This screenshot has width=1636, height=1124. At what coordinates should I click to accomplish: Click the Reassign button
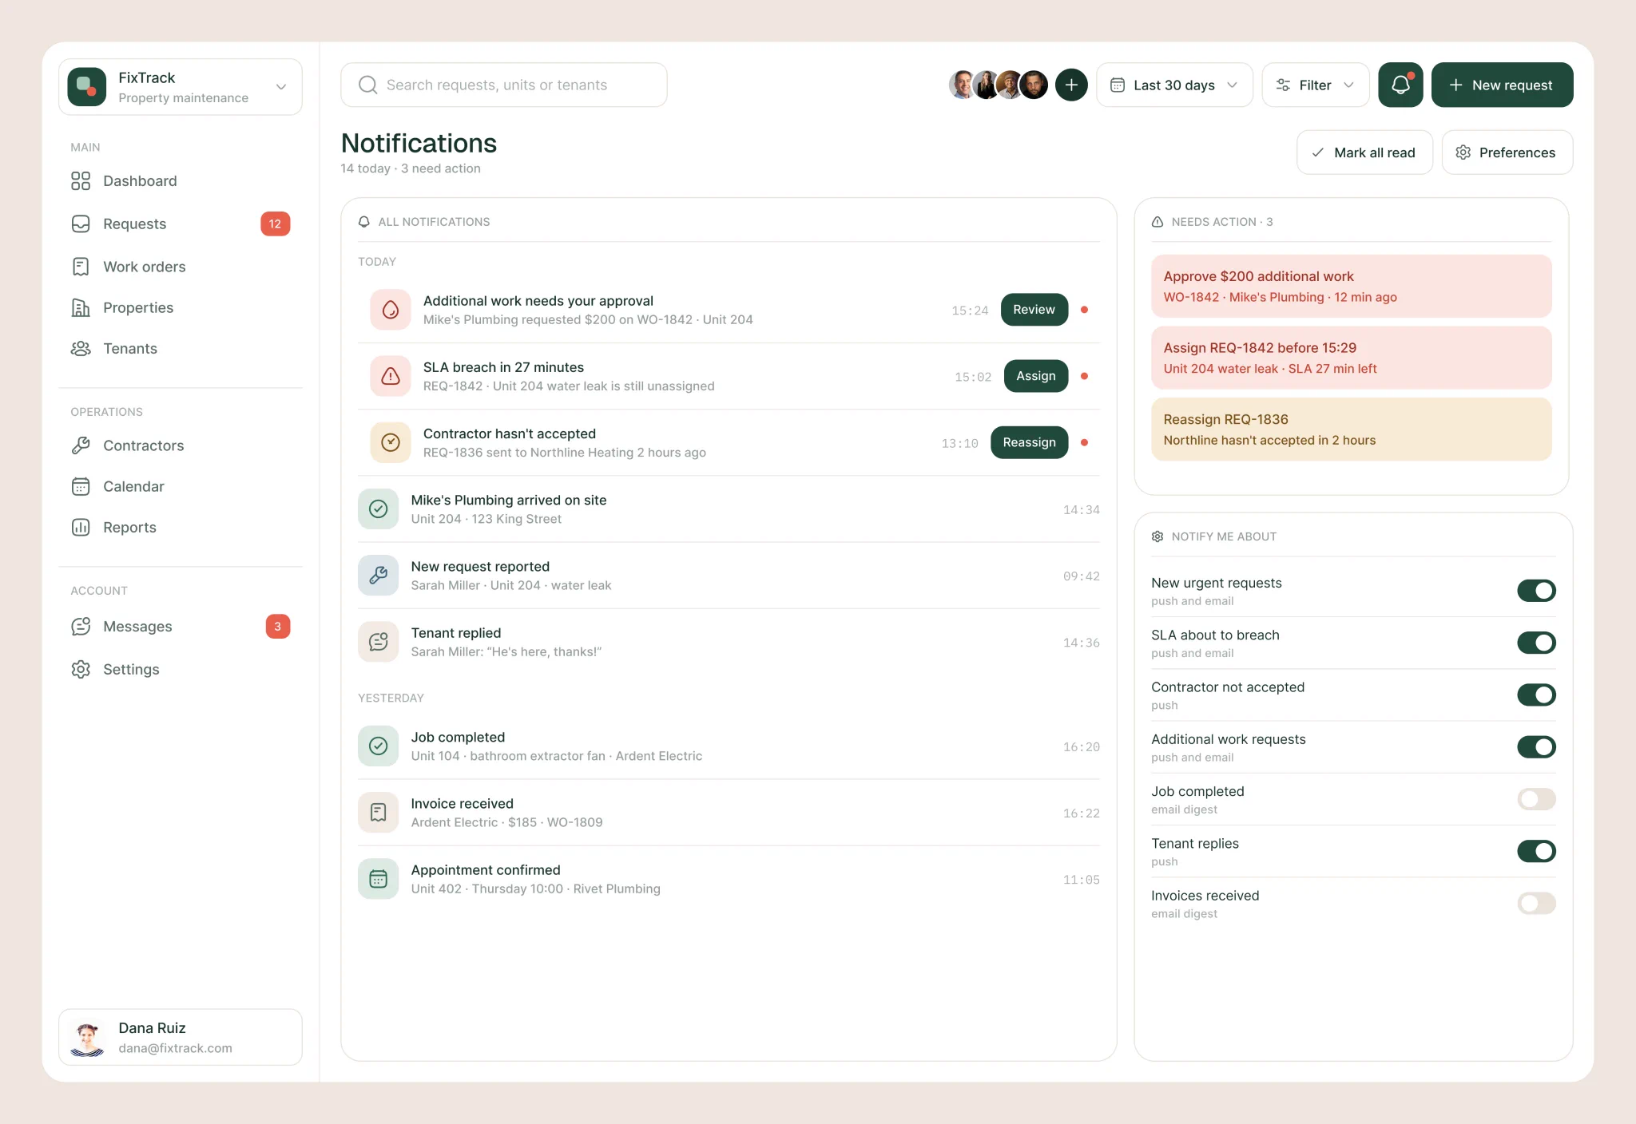[1029, 442]
